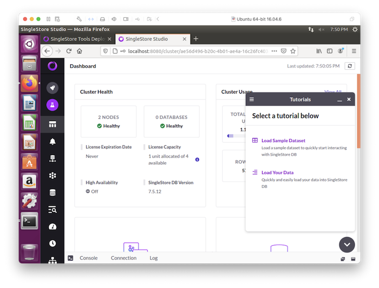This screenshot has width=379, height=288.
Task: Open the Tutorials hamburger menu
Action: point(252,99)
